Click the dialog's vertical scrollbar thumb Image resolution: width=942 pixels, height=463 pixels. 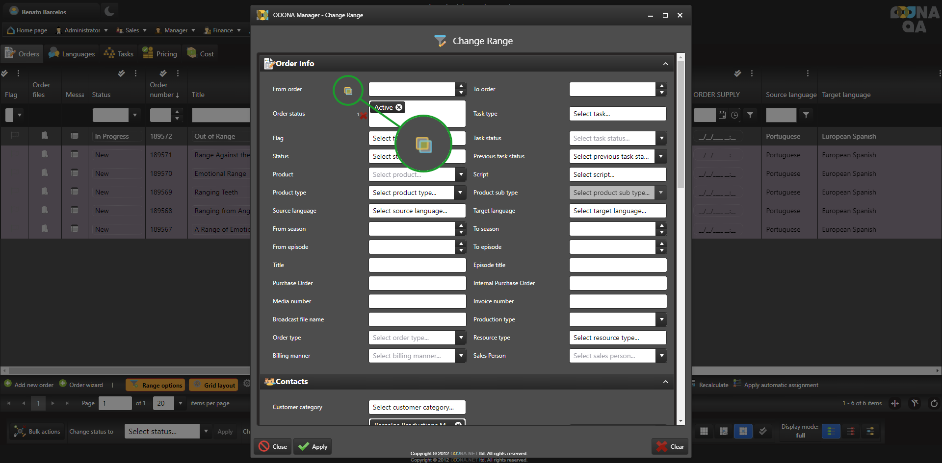click(x=680, y=122)
